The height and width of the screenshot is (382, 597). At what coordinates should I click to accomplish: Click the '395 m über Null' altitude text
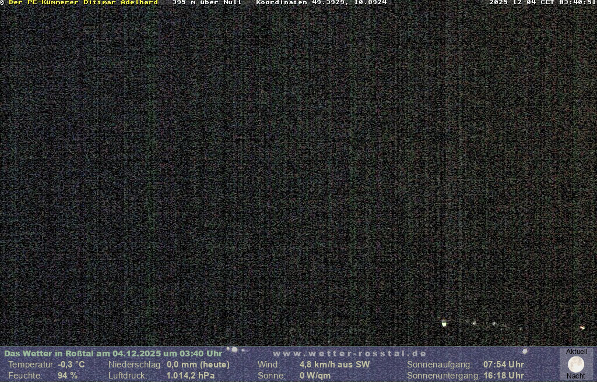coord(207,2)
